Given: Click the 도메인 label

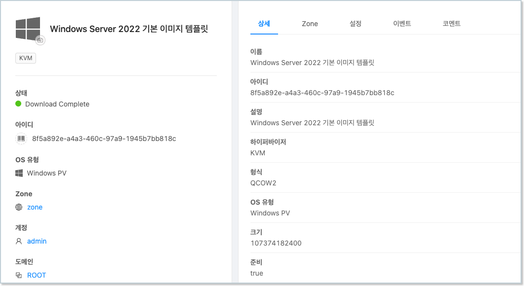Looking at the screenshot, I should 24,262.
